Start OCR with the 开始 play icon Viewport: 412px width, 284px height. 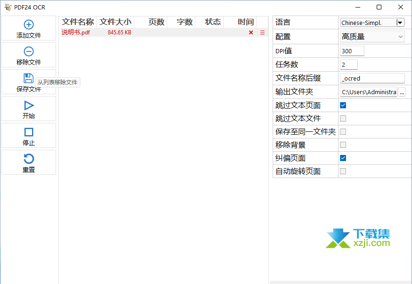point(29,105)
